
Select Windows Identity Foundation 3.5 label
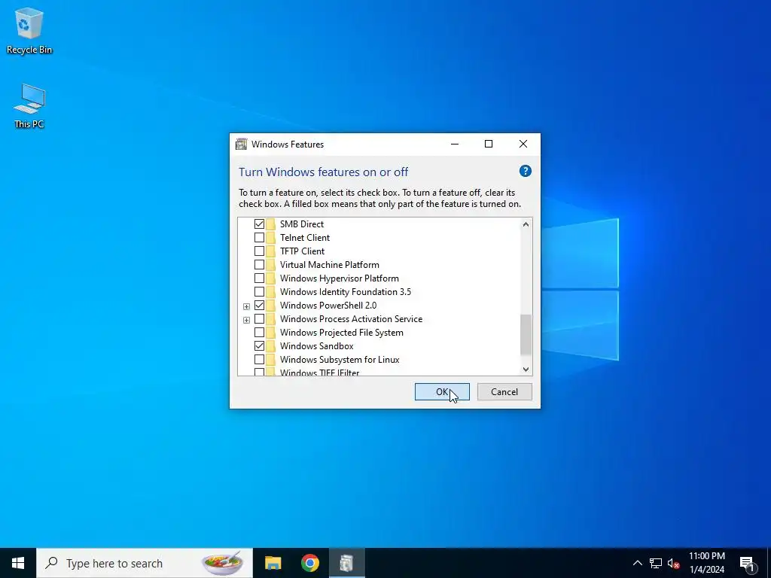click(346, 292)
